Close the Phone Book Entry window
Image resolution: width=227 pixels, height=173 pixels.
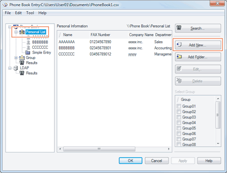pyautogui.click(x=217, y=3)
